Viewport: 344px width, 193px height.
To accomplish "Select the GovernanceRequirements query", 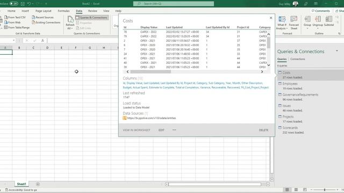I will click(x=311, y=97).
